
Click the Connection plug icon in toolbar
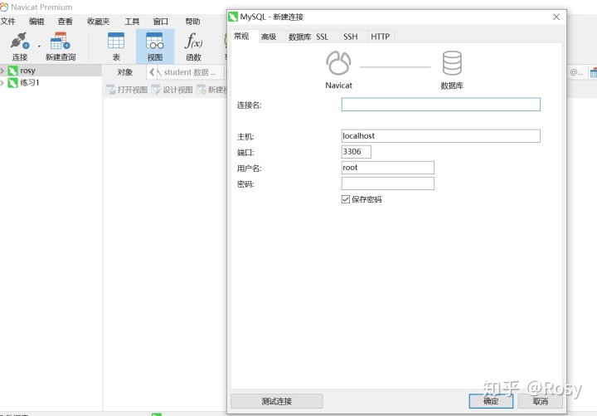(x=20, y=41)
